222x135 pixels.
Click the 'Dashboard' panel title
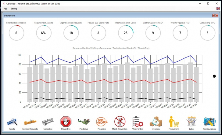(9, 16)
